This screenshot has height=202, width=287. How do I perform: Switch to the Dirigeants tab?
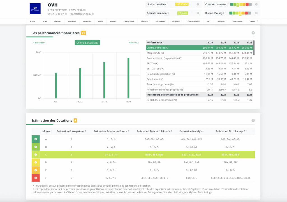point(176,22)
